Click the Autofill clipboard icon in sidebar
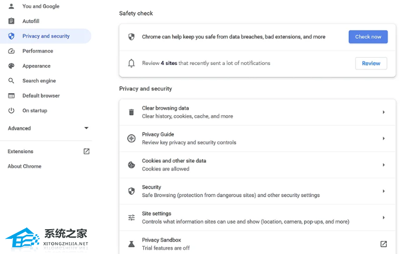The height and width of the screenshot is (254, 410). coord(11,21)
